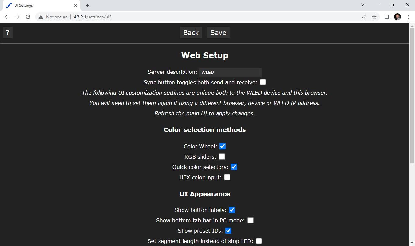Open the profile avatar menu
Screen dimensions: 415x246
pos(397,17)
